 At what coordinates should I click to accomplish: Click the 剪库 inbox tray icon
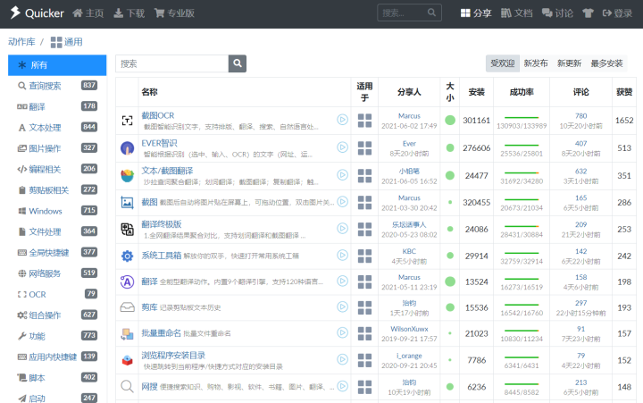click(127, 307)
